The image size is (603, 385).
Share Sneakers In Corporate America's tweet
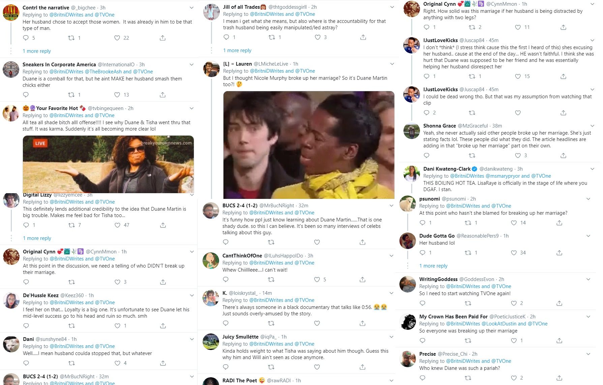162,95
